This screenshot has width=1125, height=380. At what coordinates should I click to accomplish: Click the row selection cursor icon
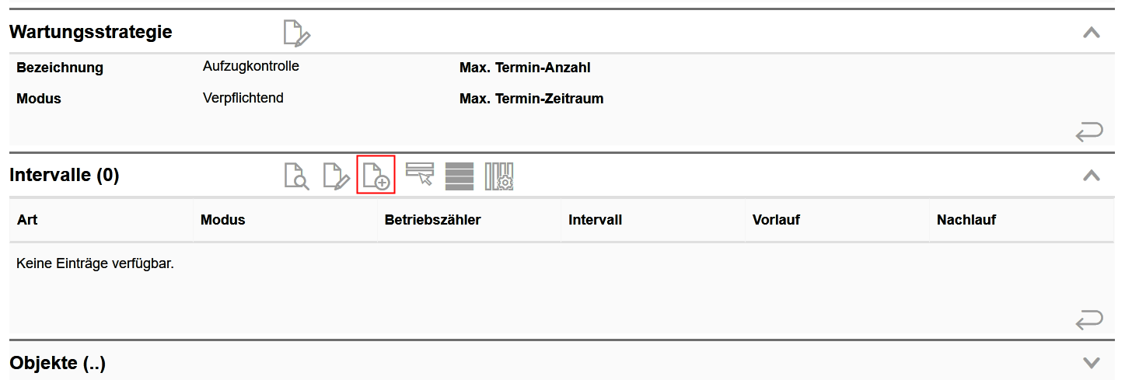click(x=420, y=174)
